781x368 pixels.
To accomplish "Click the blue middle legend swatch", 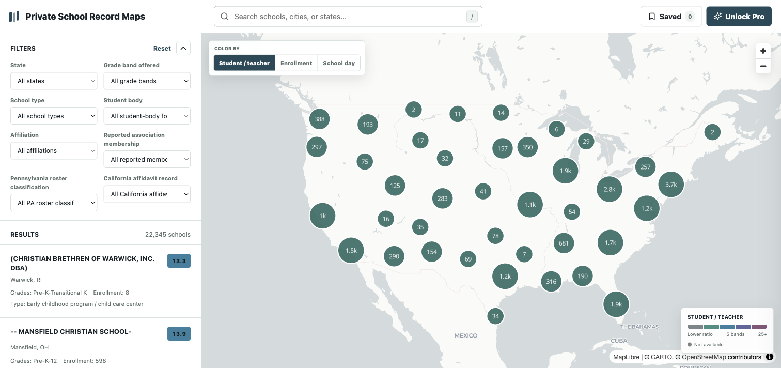I will [727, 327].
